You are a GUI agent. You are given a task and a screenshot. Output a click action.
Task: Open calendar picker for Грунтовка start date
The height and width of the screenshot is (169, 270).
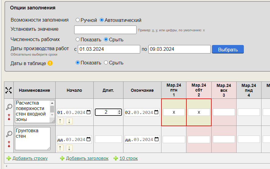pyautogui.click(x=88, y=139)
